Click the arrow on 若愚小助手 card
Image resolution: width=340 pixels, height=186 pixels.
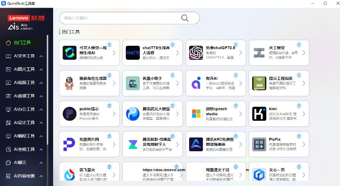pos(177,83)
